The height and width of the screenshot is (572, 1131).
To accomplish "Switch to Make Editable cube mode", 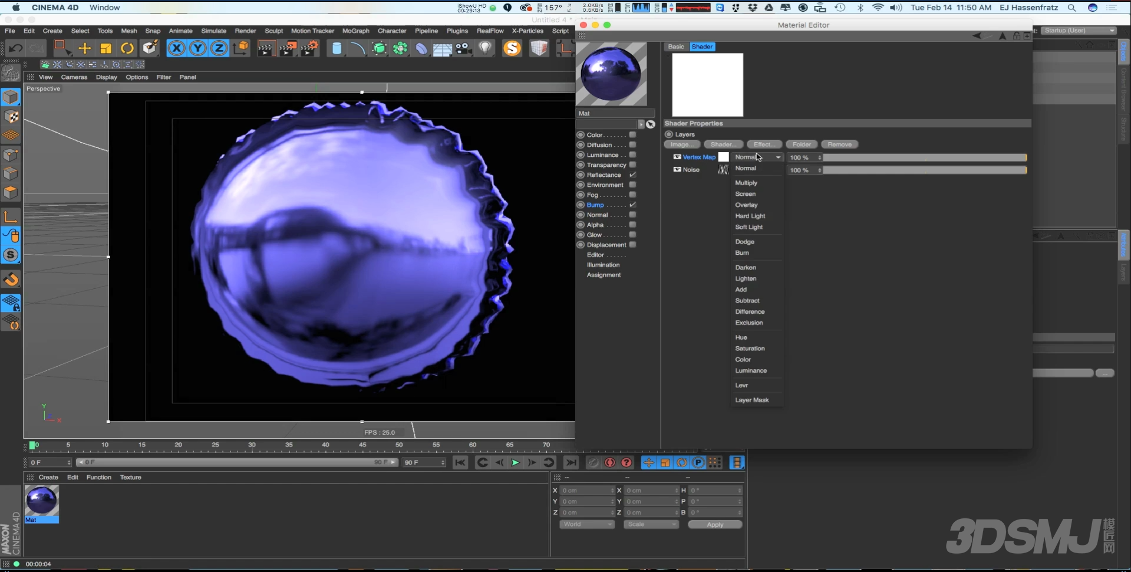I will pos(11,97).
